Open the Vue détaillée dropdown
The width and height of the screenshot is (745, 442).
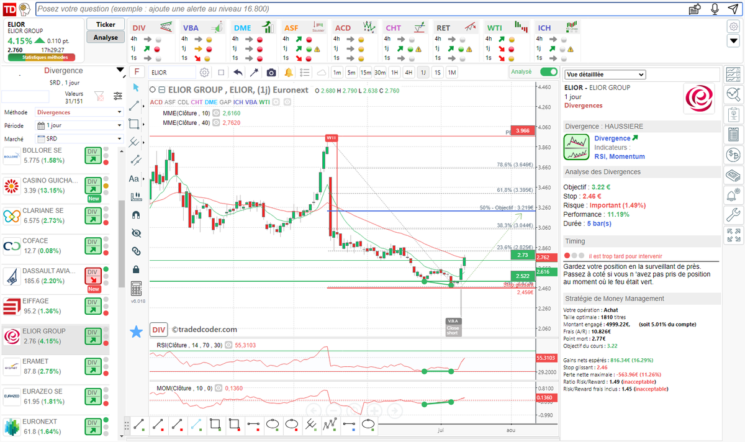point(605,74)
